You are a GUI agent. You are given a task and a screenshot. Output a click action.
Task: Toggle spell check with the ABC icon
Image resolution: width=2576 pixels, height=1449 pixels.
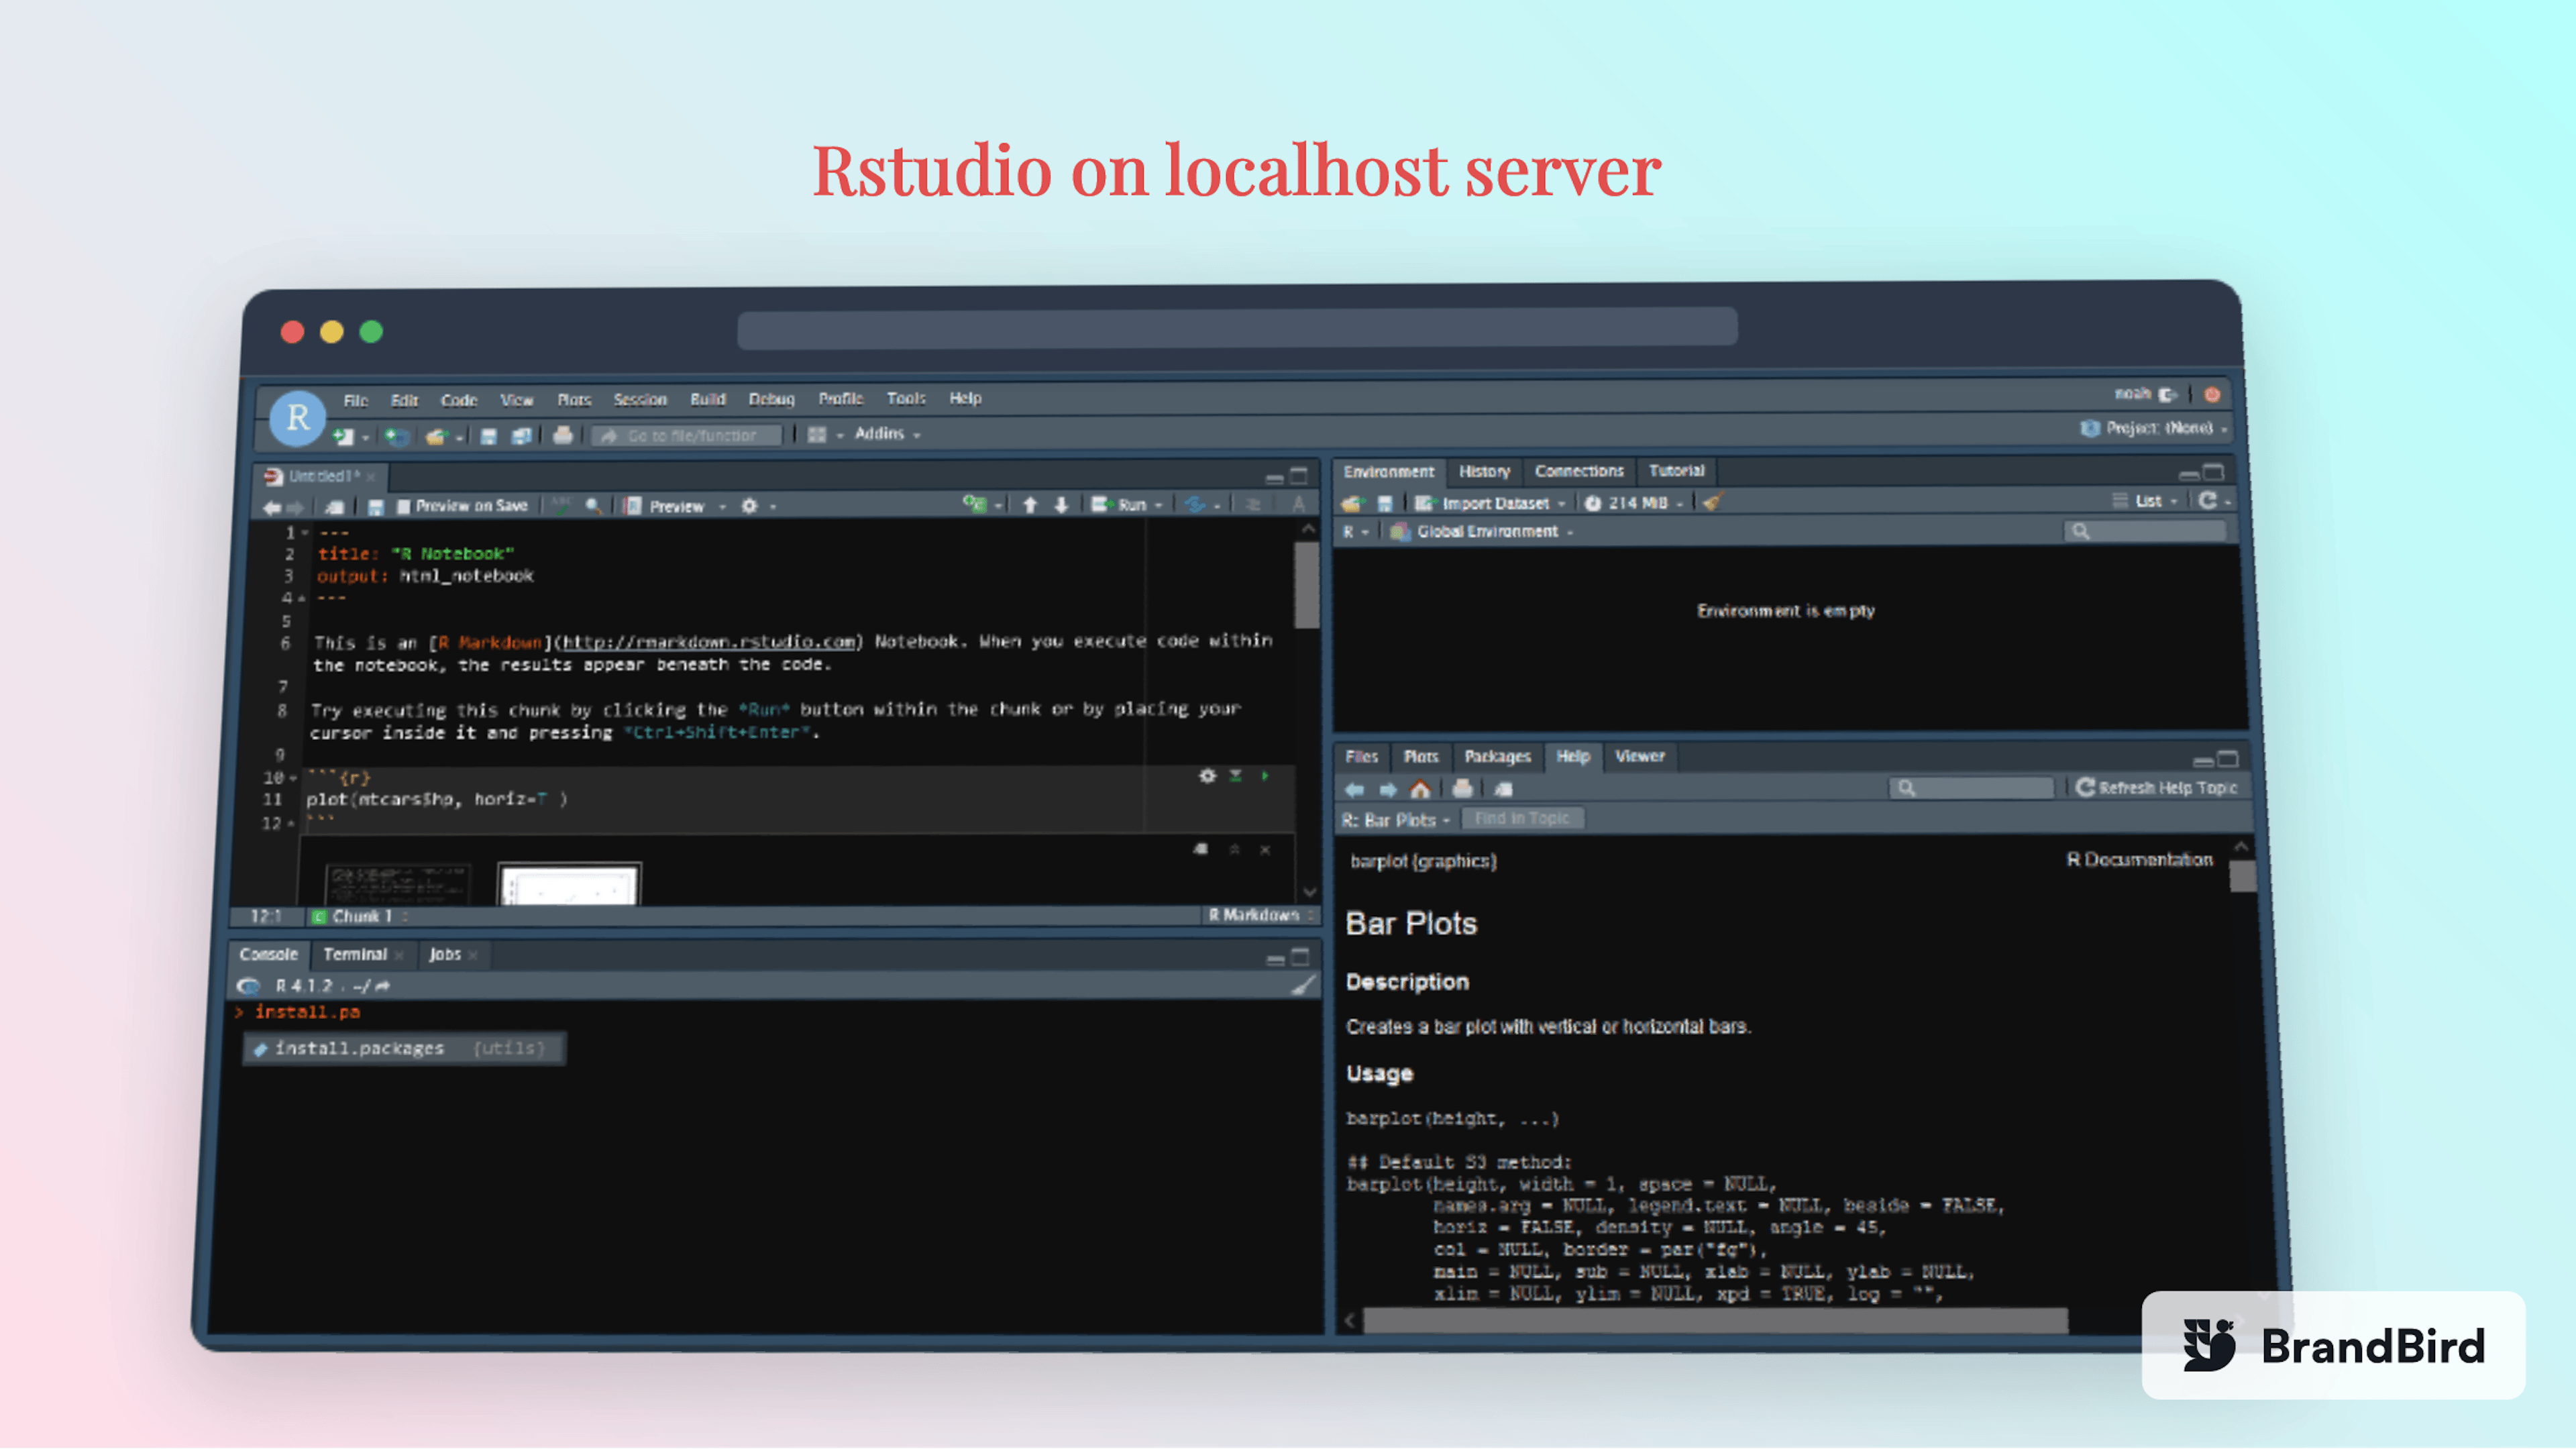pyautogui.click(x=562, y=506)
